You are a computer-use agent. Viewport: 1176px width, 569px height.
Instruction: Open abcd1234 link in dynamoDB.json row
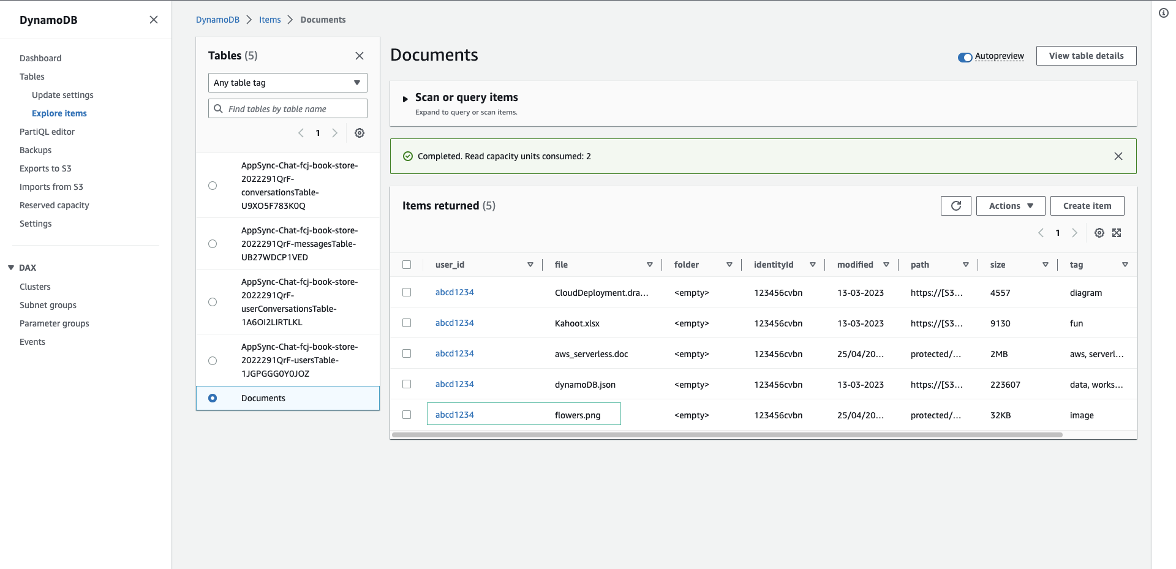(454, 384)
